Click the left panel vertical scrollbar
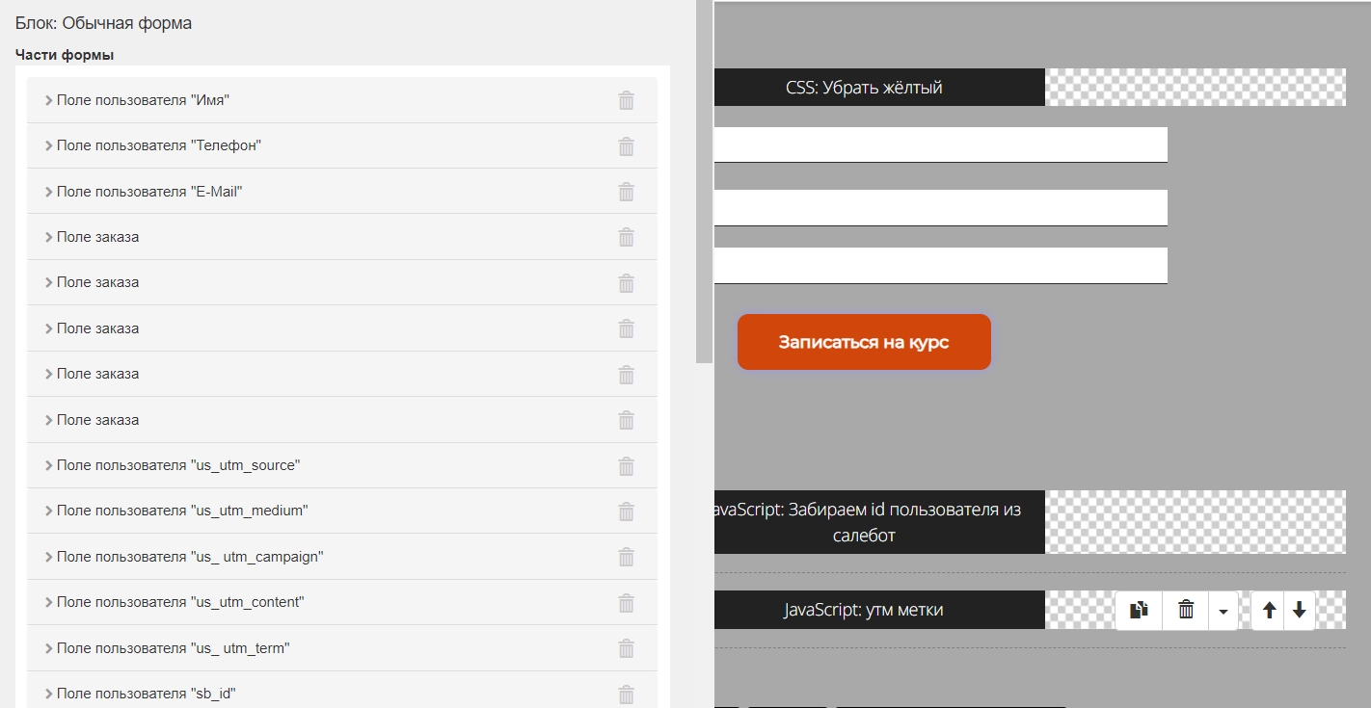1371x708 pixels. tap(704, 183)
